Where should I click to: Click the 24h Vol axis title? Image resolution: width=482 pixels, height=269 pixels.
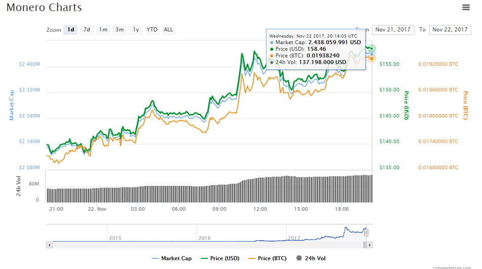(18, 186)
